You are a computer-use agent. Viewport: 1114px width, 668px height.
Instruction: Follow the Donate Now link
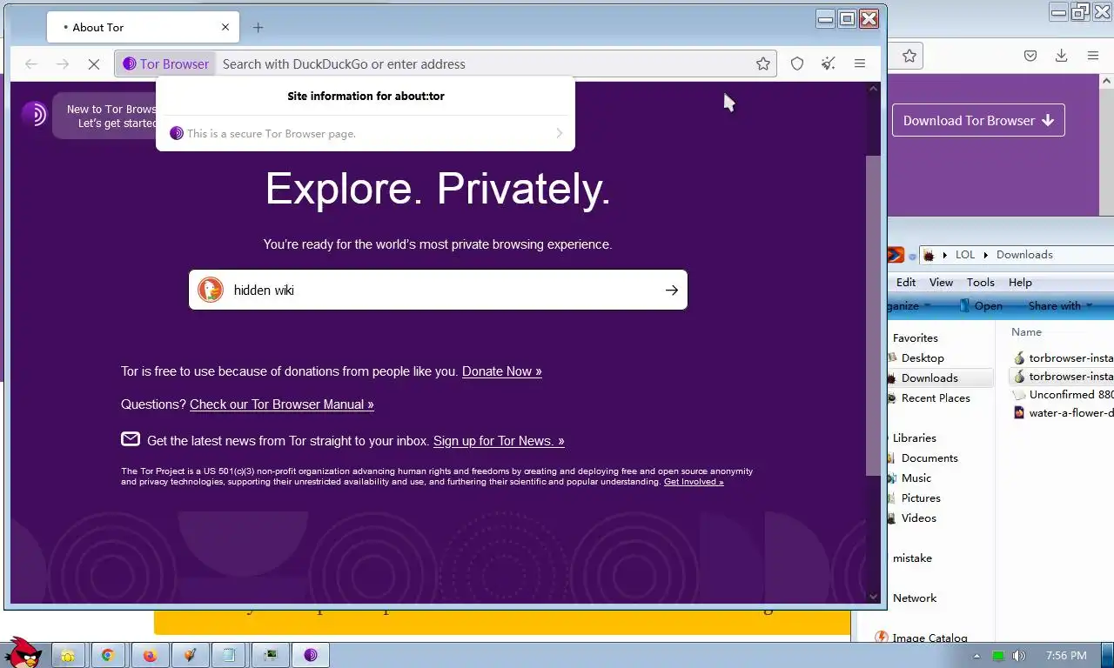click(x=501, y=371)
